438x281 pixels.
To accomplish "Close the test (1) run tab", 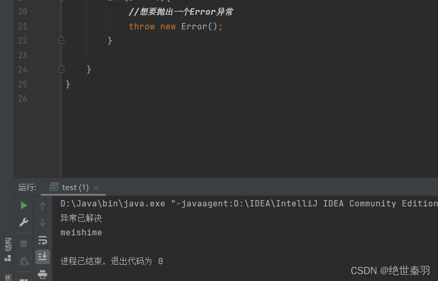I will click(x=96, y=188).
